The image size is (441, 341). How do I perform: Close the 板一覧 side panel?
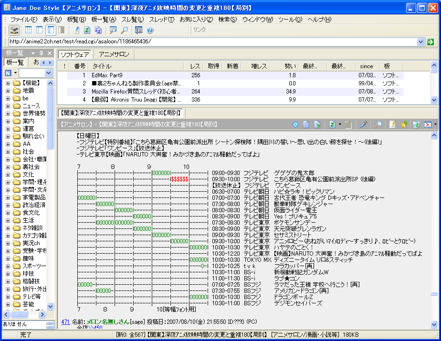50,53
